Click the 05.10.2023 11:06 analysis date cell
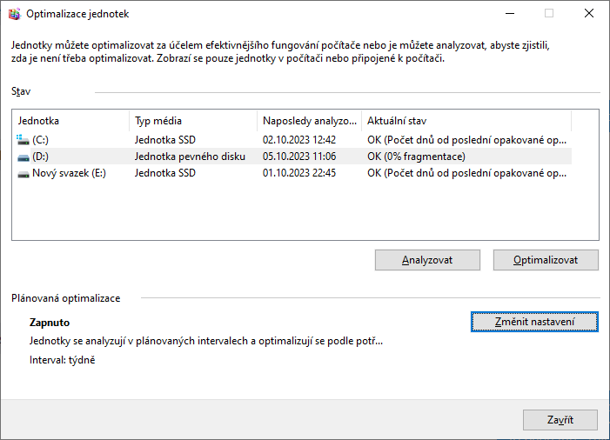This screenshot has width=610, height=440. click(299, 157)
